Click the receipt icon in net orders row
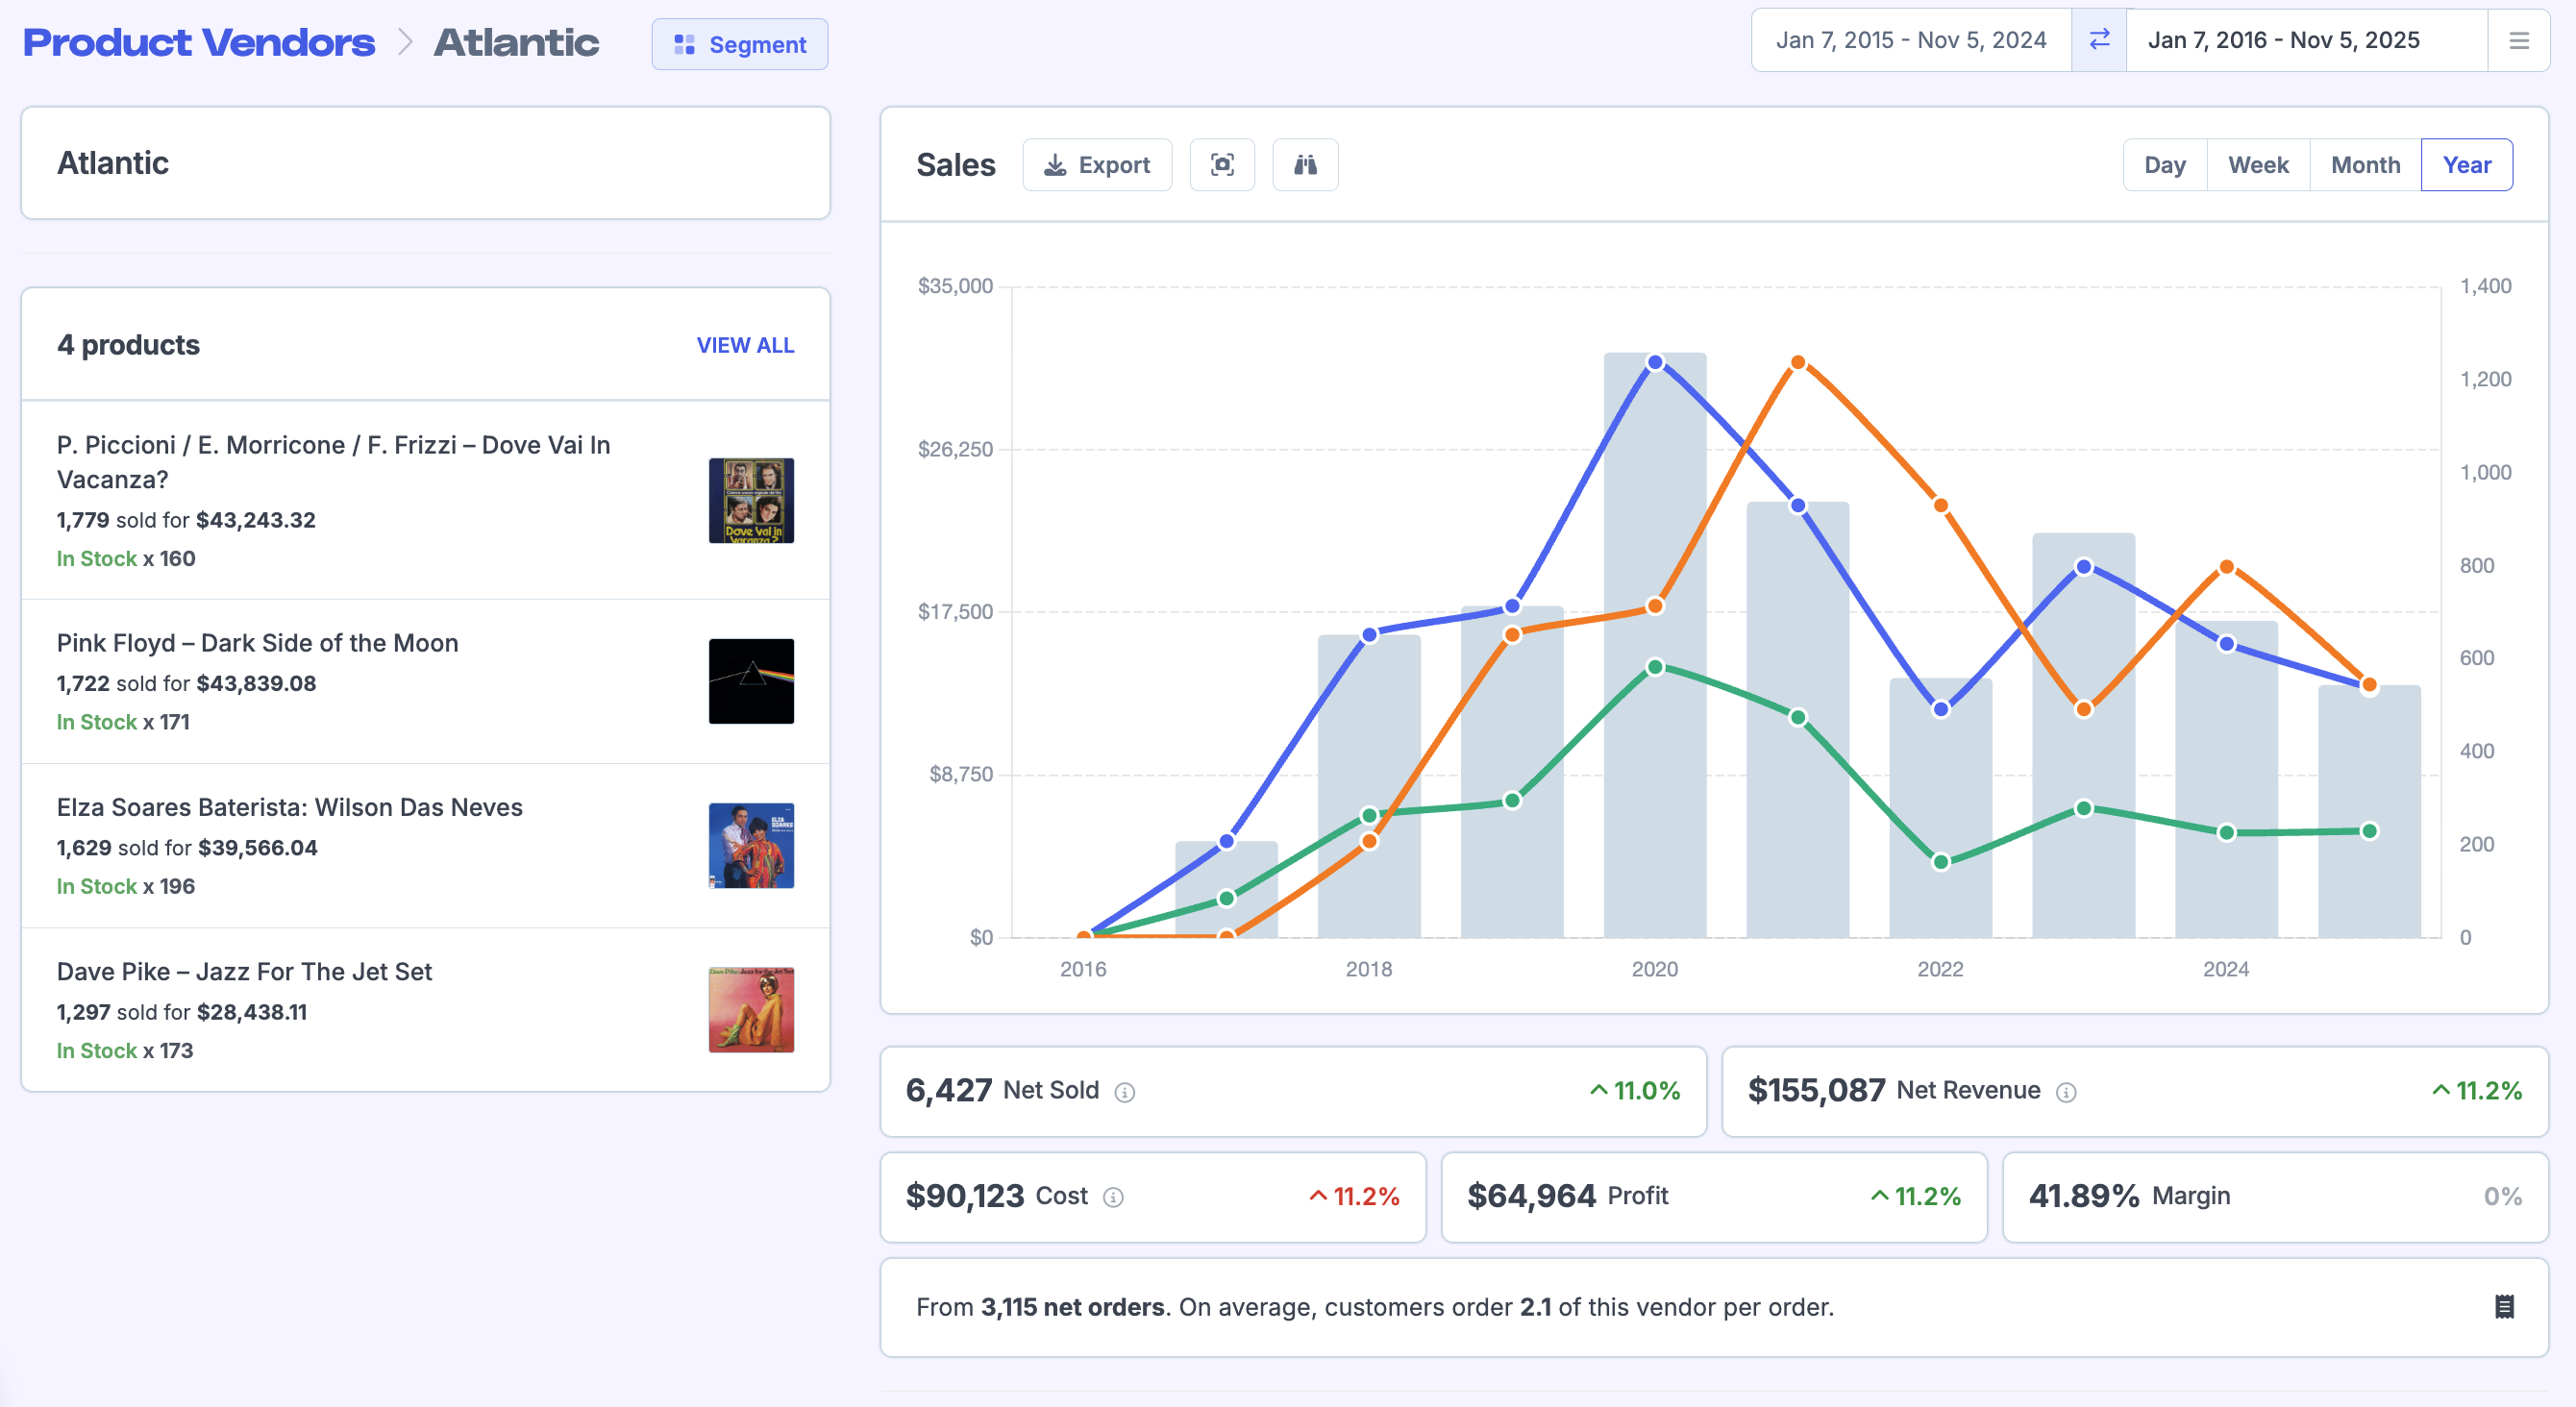2576x1407 pixels. click(2504, 1307)
